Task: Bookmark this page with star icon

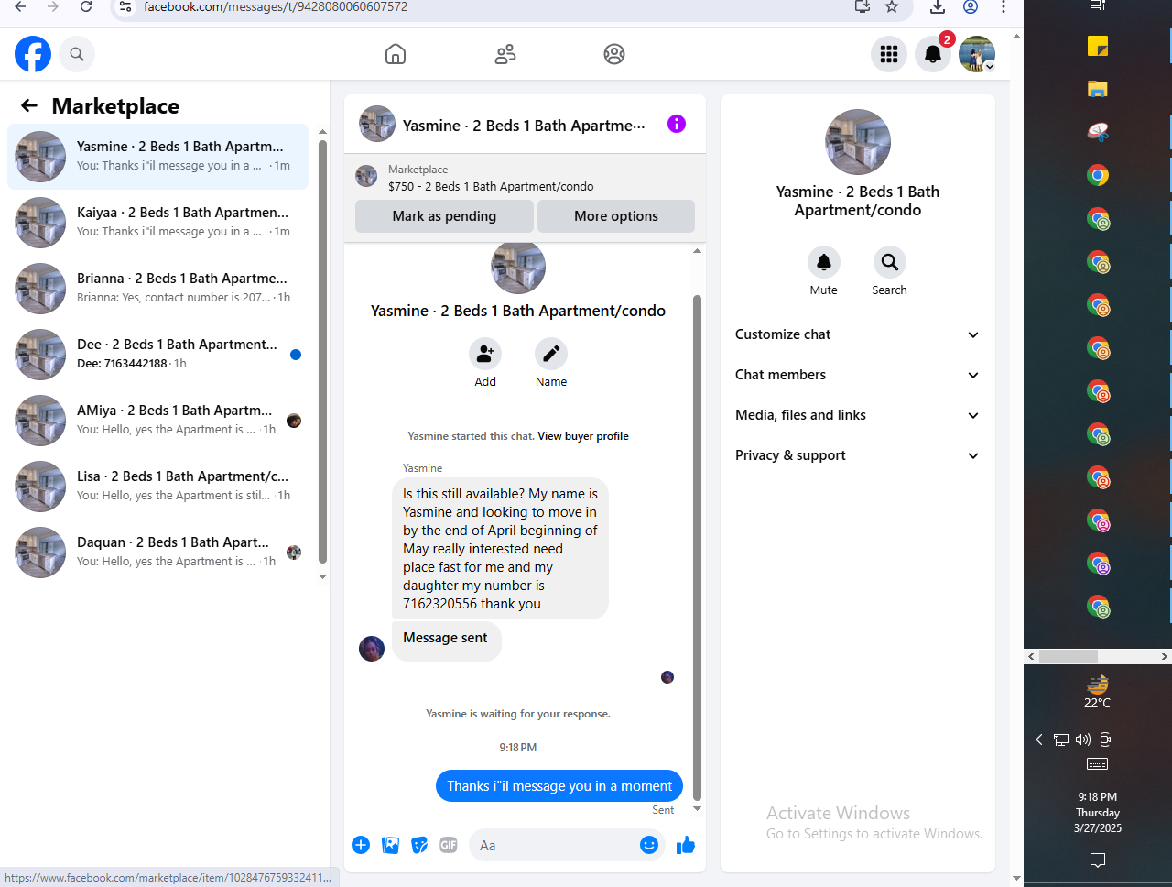Action: point(892,6)
